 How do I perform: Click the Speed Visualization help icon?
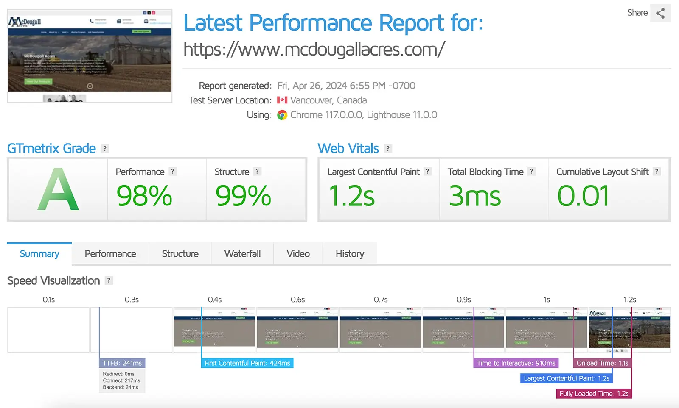click(109, 280)
